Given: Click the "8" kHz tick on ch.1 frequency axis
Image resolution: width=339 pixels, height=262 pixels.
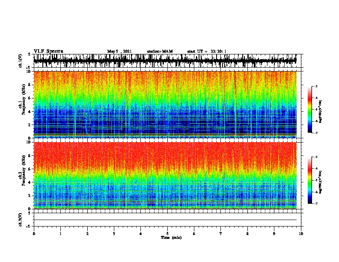Looking at the screenshot, I should point(30,85).
